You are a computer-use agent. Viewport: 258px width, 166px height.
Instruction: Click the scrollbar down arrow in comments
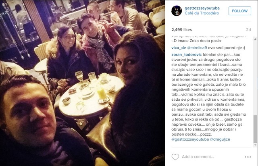[x=255, y=145]
